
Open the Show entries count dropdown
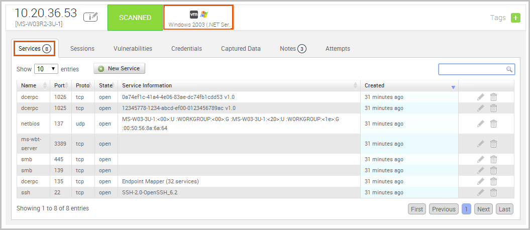click(46, 69)
